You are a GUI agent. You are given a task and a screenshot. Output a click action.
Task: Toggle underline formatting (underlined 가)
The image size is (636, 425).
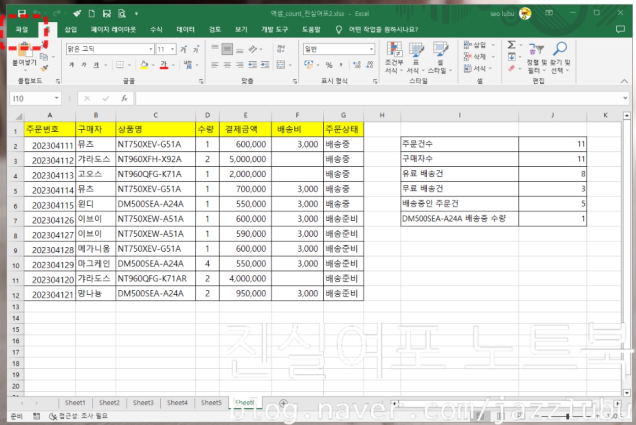pyautogui.click(x=96, y=65)
